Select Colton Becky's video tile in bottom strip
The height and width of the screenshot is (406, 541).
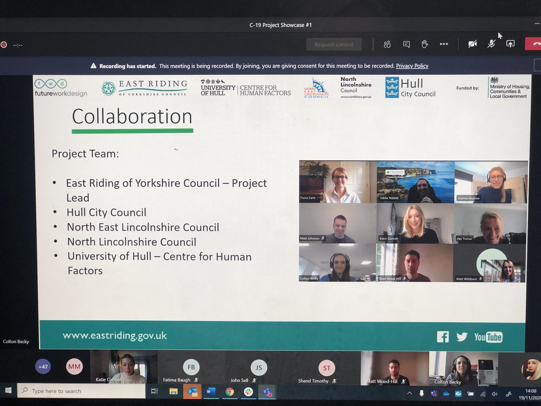pos(463,368)
